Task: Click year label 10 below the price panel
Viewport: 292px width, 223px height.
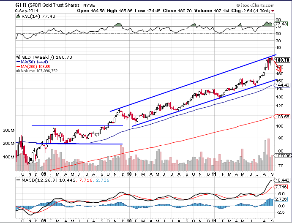Action: click(129, 174)
